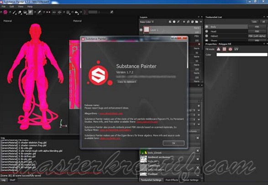268x185 pixels.
Task: Add a new layer in Layers panel
Action: (x=184, y=22)
